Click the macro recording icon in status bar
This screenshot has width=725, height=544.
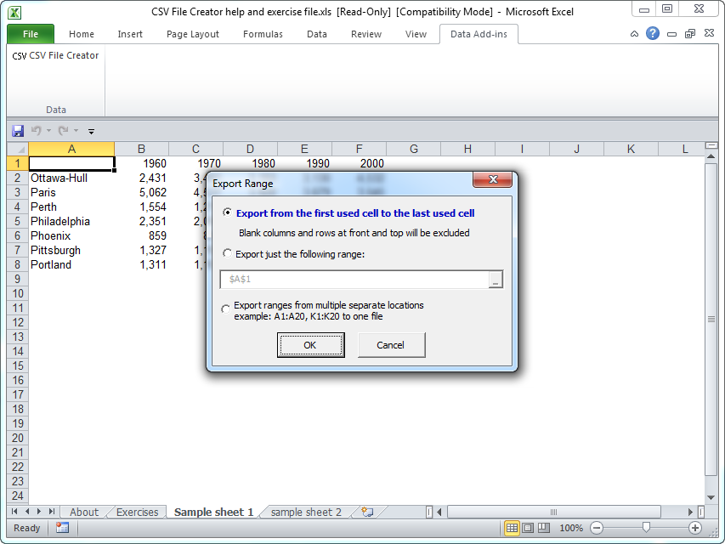pyautogui.click(x=62, y=528)
